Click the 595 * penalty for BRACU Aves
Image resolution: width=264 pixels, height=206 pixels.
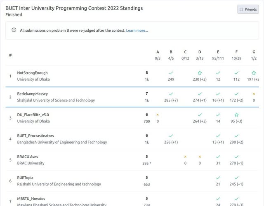pos(147,163)
